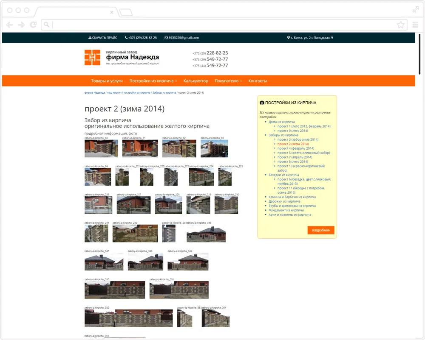Image resolution: width=425 pixels, height=340 pixels.
Task: Open thumbnail zabory-iz-kirpicha_60
Action: [101, 148]
